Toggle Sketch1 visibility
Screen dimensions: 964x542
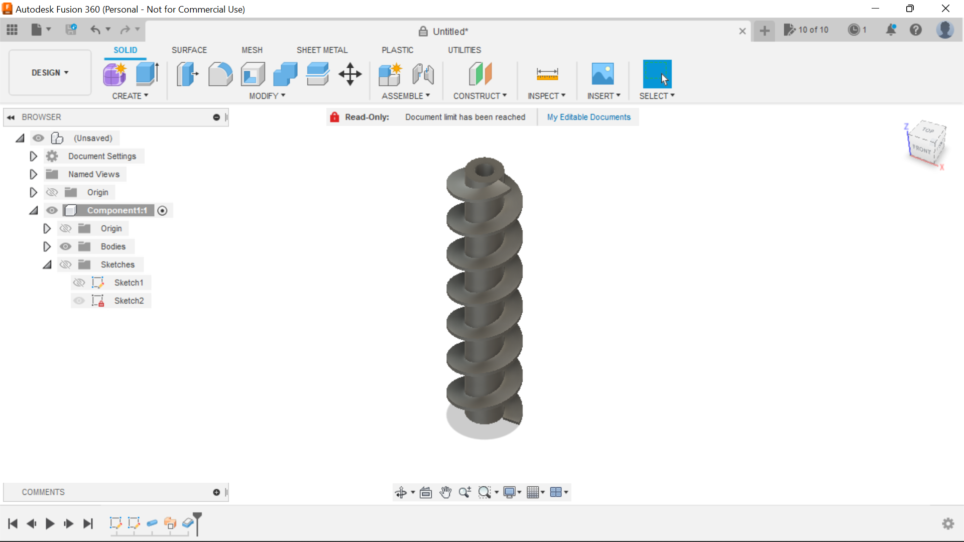point(79,283)
